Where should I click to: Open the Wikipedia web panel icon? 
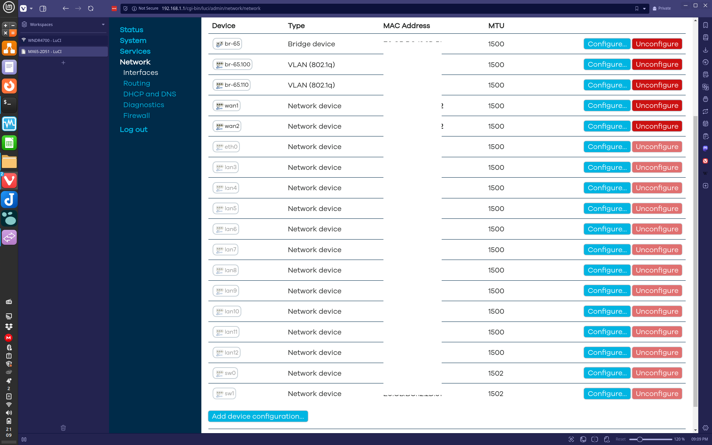[x=705, y=173]
